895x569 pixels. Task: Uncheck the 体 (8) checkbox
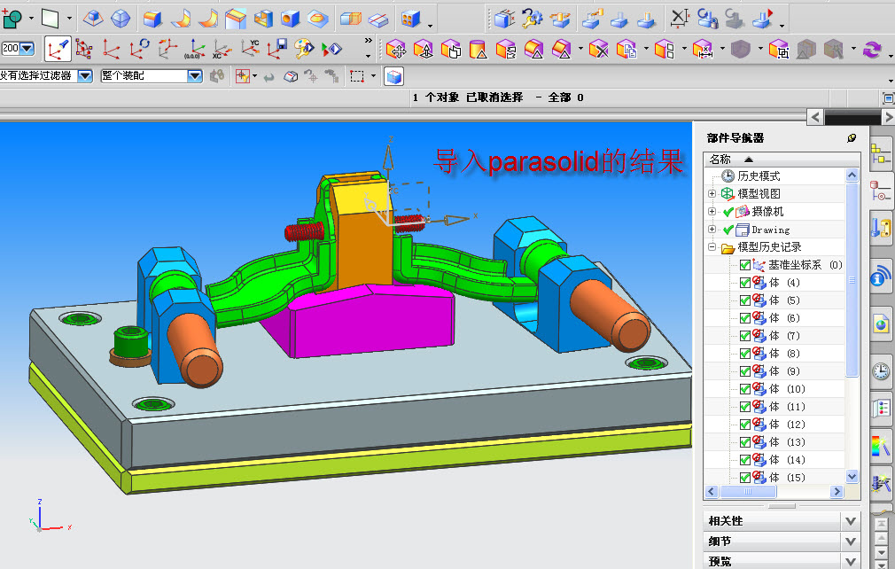coord(745,354)
